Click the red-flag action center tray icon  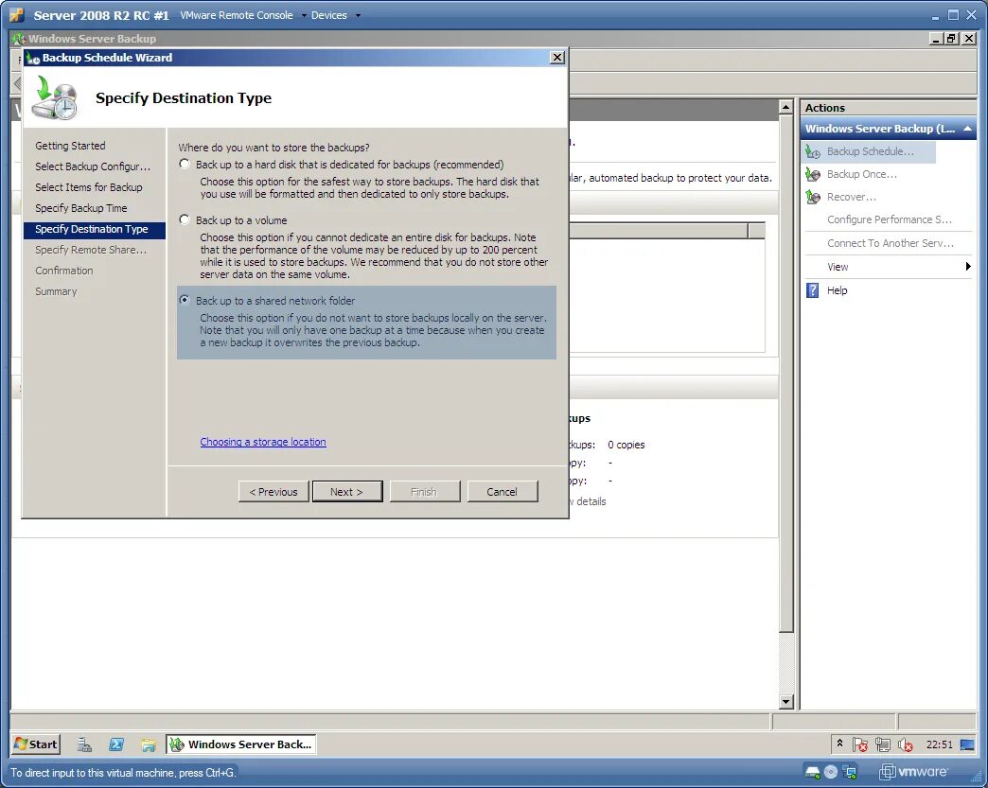click(859, 745)
